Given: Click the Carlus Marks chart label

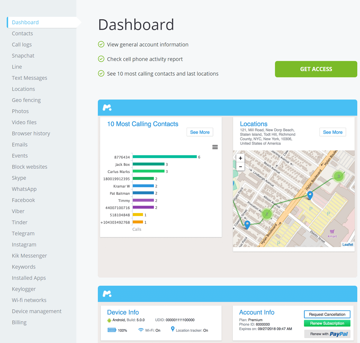Looking at the screenshot, I should click(119, 172).
